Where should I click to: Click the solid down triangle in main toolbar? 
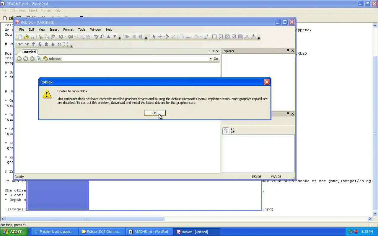click(x=115, y=37)
